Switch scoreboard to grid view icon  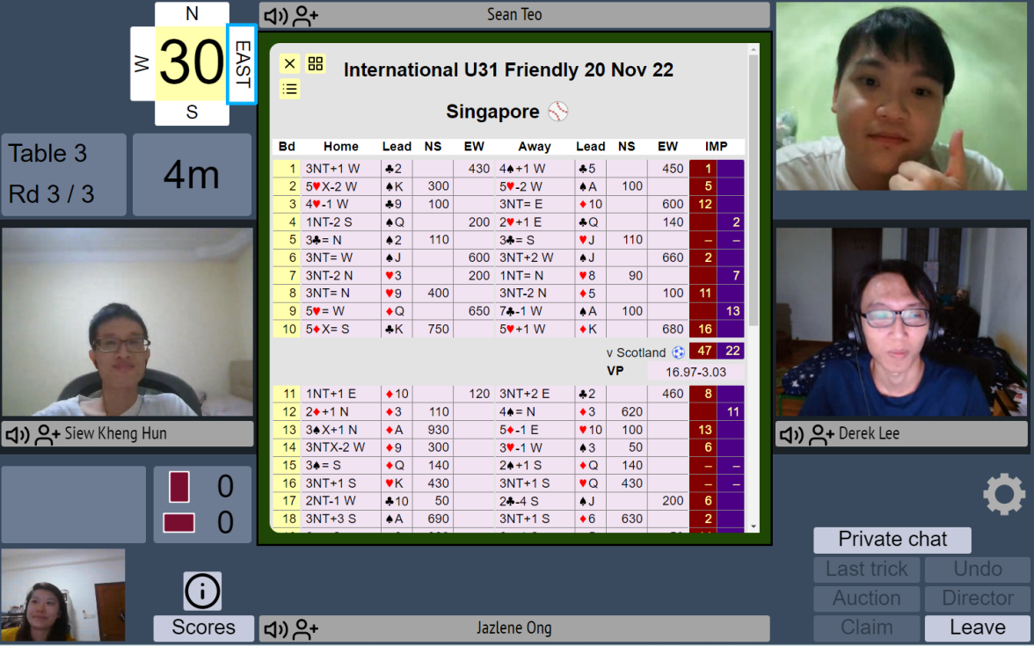pos(316,64)
